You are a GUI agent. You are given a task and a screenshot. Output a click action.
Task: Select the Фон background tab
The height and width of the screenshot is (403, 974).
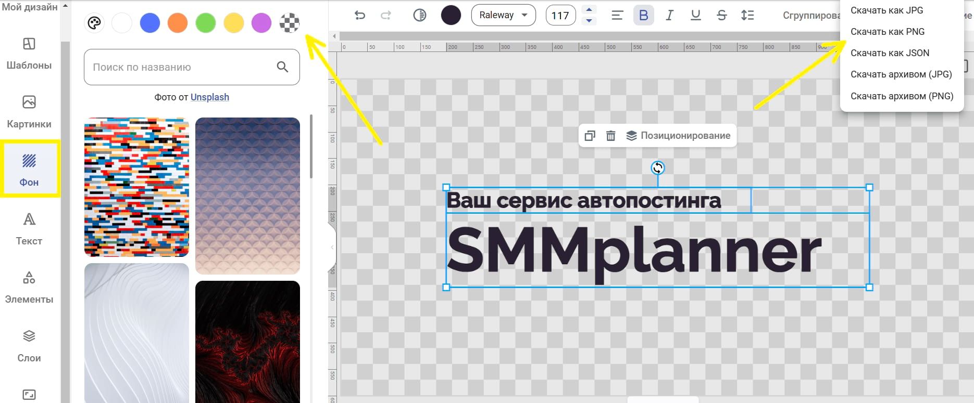[29, 170]
